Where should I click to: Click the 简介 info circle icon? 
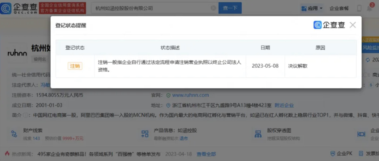pyautogui.click(x=25, y=115)
